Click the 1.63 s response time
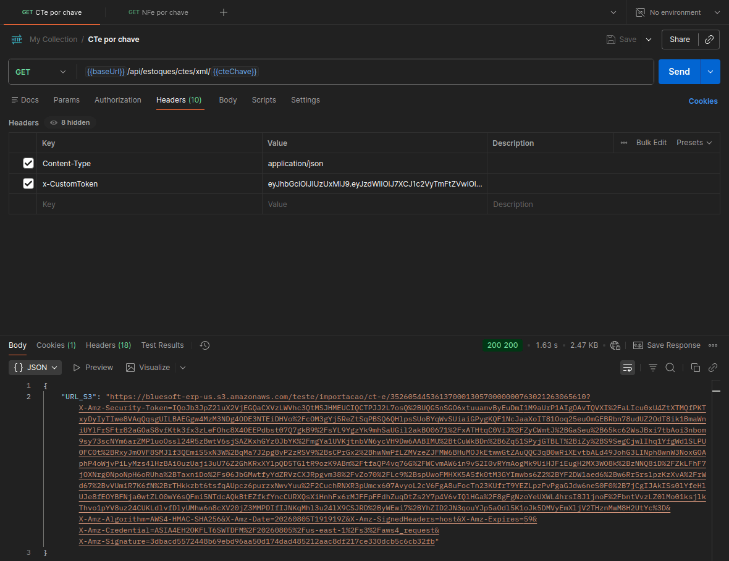The height and width of the screenshot is (561, 729). click(546, 345)
